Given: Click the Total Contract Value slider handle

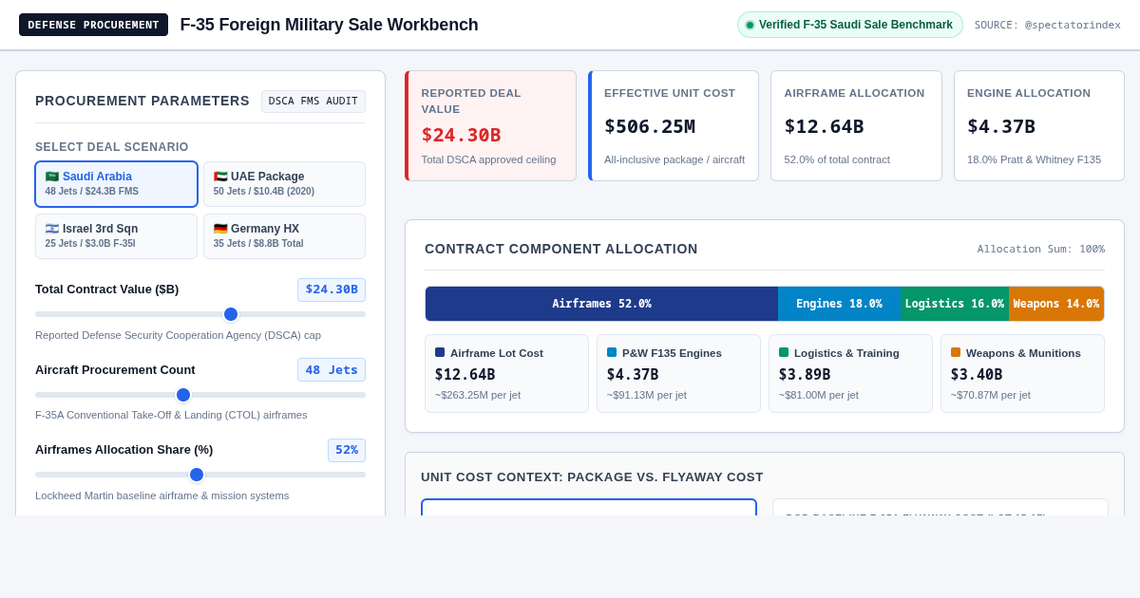Looking at the screenshot, I should pyautogui.click(x=231, y=314).
